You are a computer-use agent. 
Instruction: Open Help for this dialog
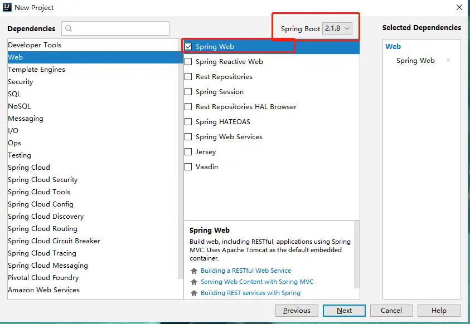coord(439,311)
